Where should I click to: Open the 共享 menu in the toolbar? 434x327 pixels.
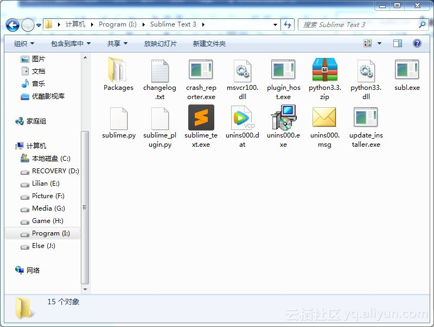coord(117,43)
